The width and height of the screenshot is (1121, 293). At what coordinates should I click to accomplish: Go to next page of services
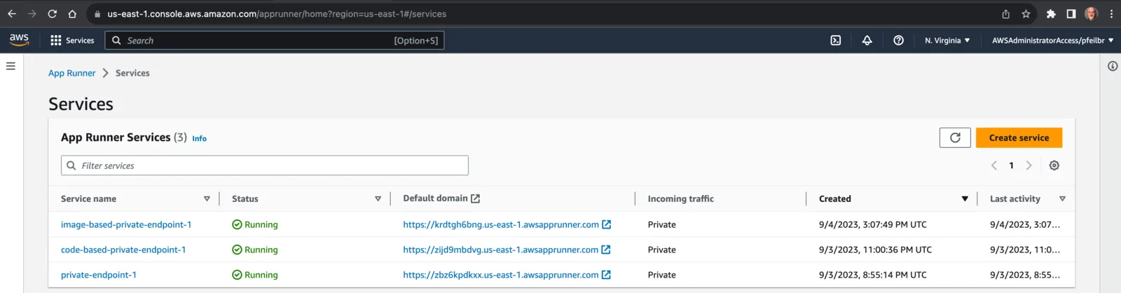(x=1029, y=165)
